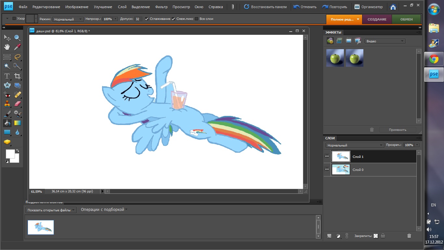
Task: Click the foreground color swatch
Action: coord(10,154)
